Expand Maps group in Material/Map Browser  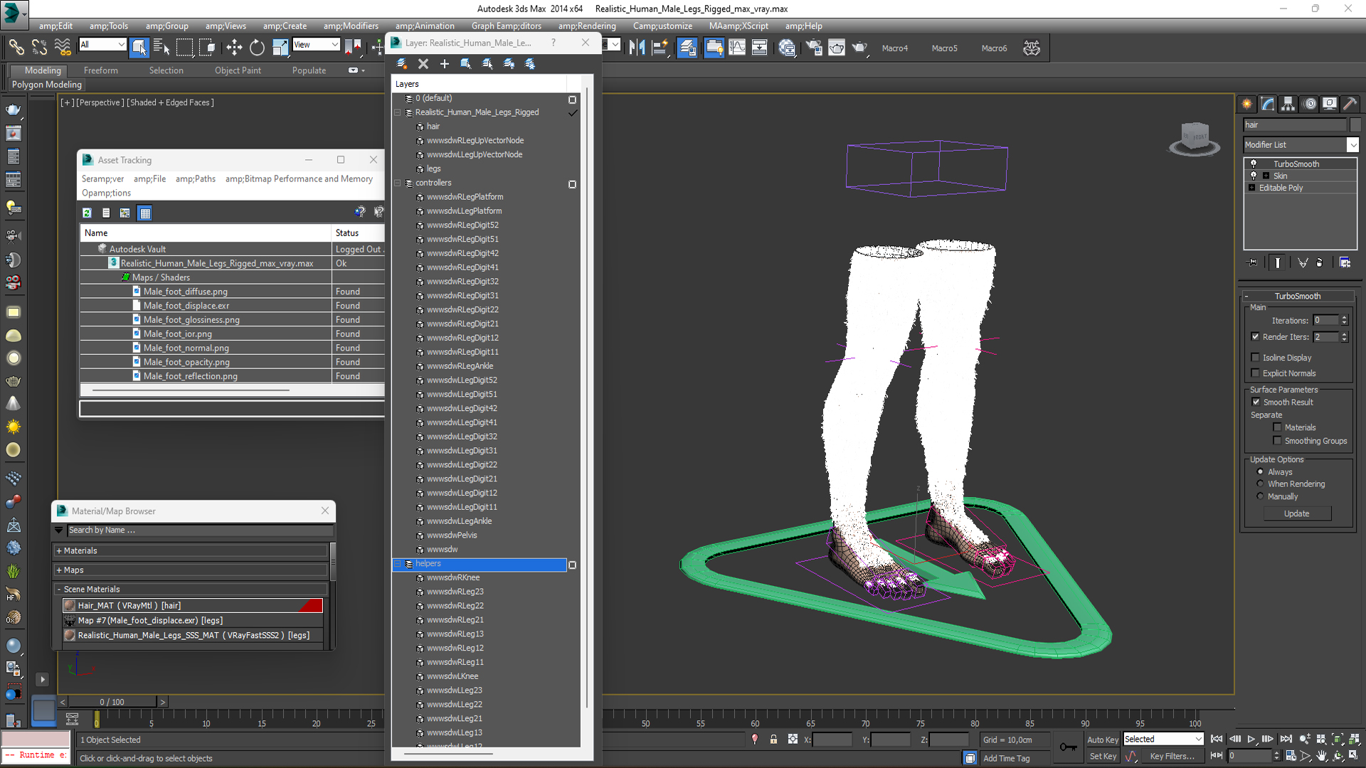click(59, 570)
